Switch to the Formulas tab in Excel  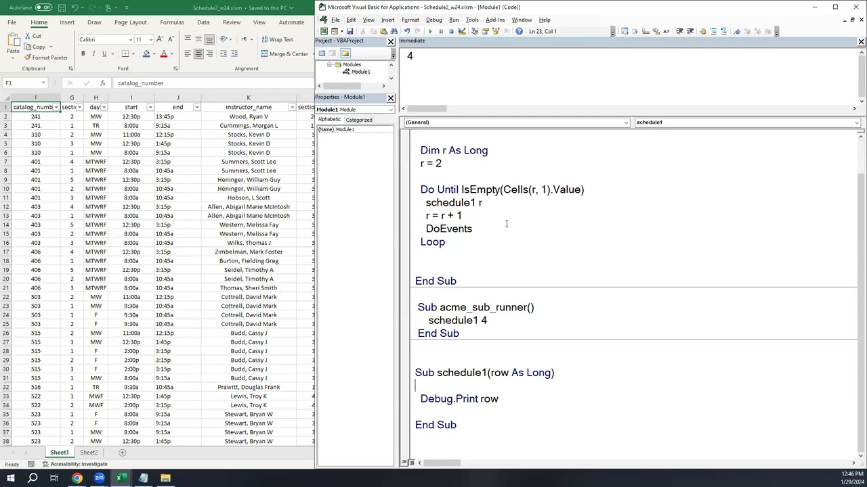(x=172, y=22)
